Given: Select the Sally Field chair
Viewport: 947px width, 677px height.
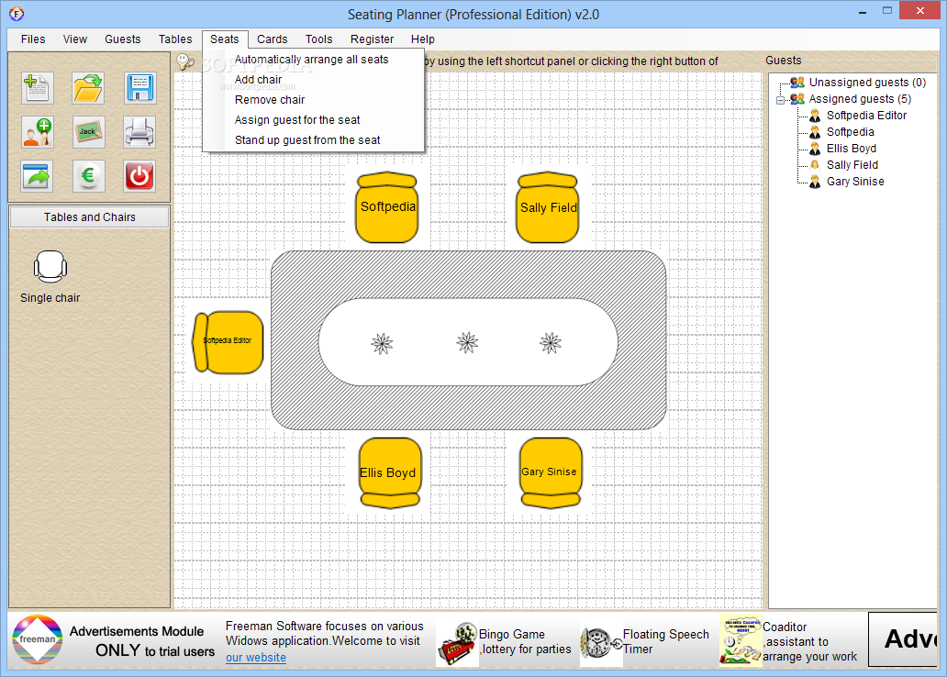Looking at the screenshot, I should coord(548,207).
